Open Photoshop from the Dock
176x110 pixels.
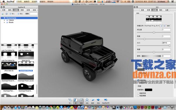click(x=135, y=107)
